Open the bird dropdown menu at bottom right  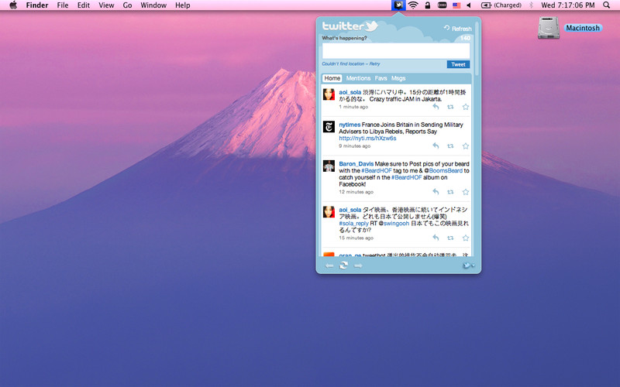(x=469, y=265)
